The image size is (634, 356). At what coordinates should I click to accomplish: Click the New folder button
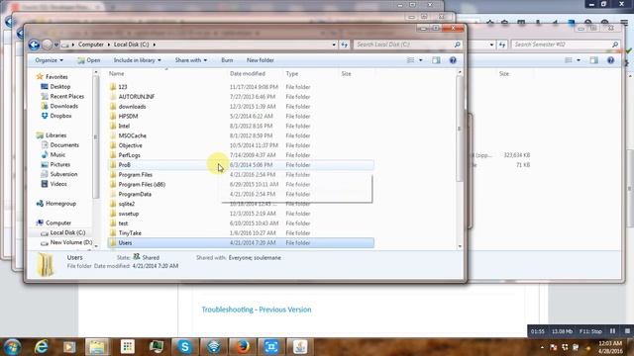coord(260,60)
